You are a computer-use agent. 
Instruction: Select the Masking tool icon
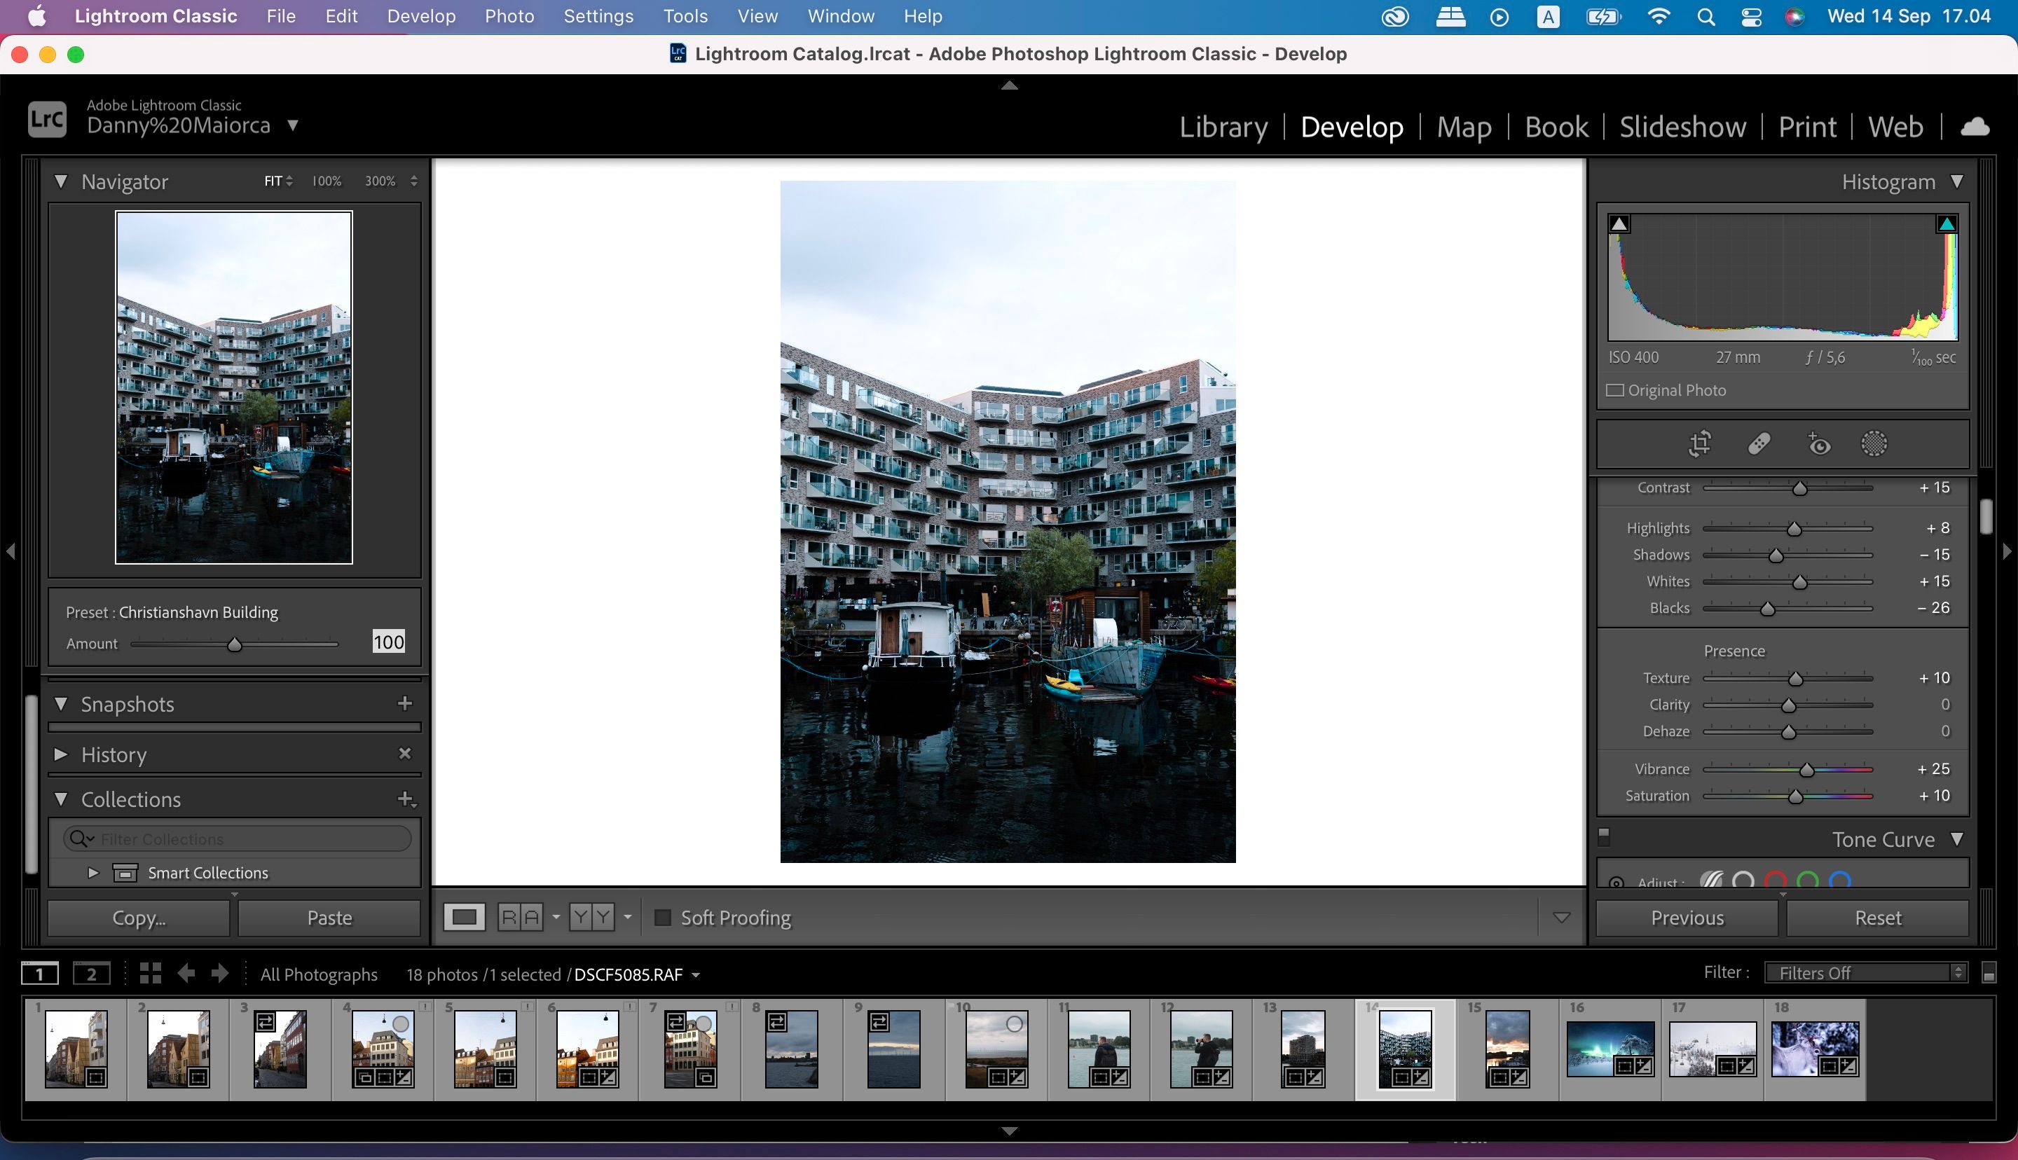[1872, 445]
